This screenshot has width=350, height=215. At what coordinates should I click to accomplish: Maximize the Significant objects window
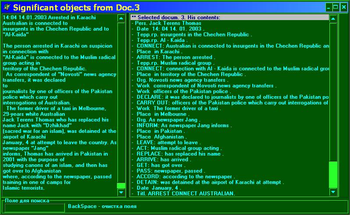point(336,7)
